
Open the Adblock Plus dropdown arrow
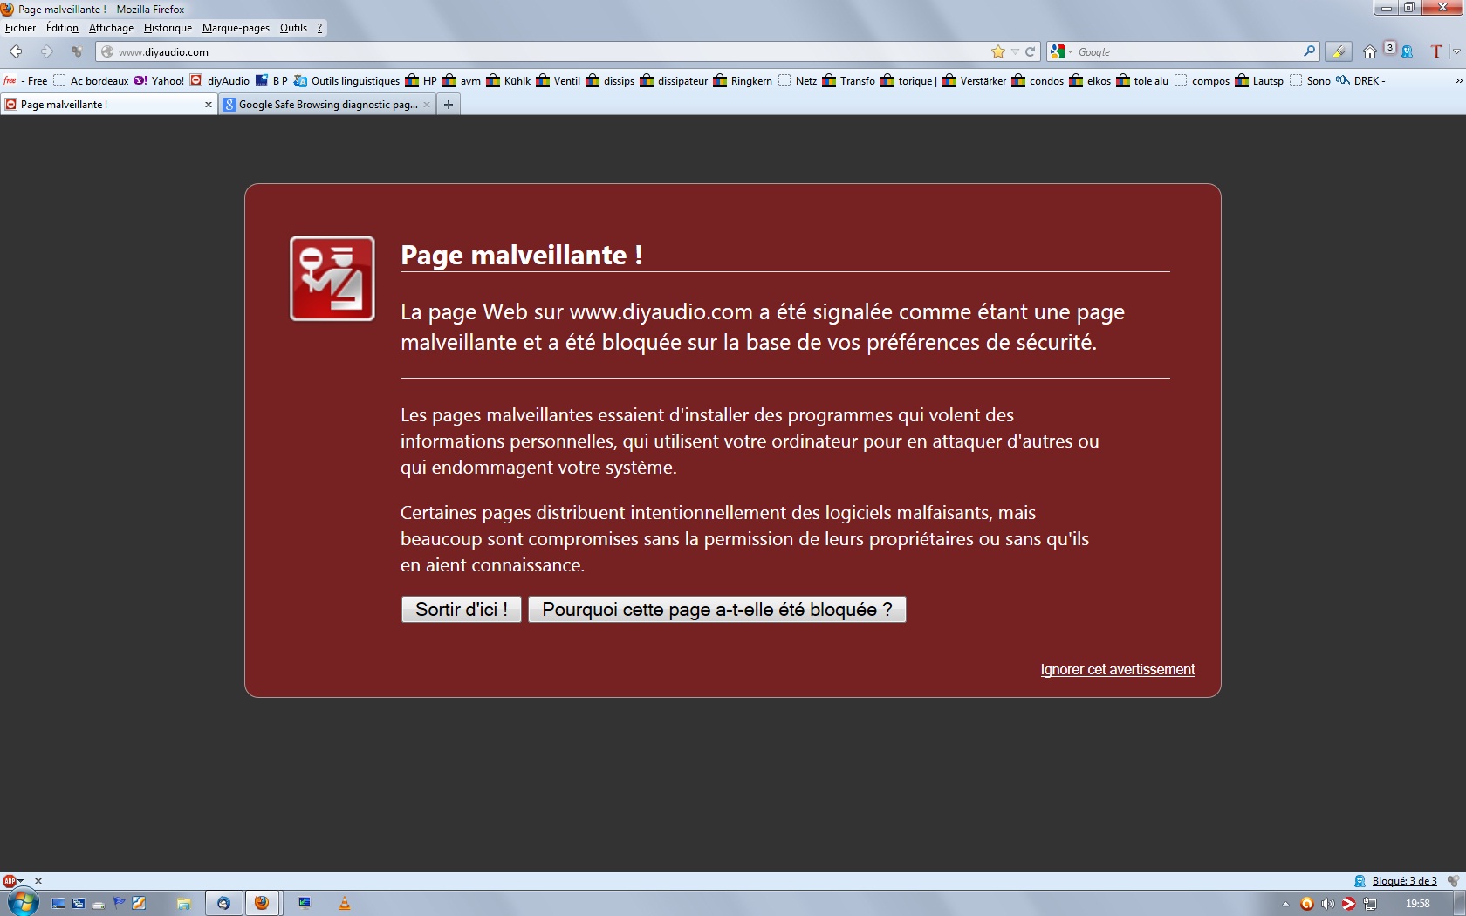[x=21, y=881]
